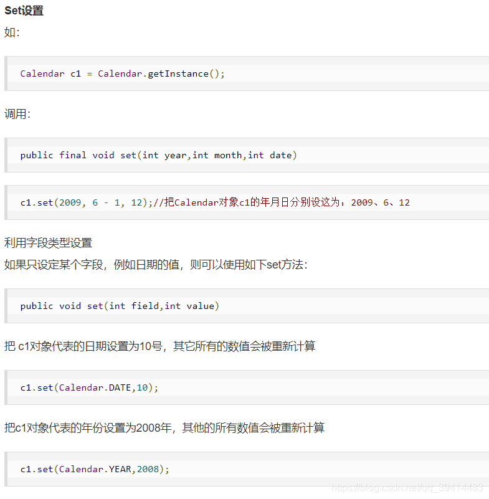Click the 'public final void set' code line
The height and width of the screenshot is (499, 489).
point(158,155)
